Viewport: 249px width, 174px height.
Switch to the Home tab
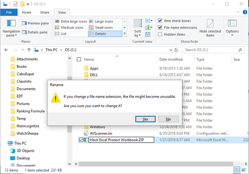click(x=26, y=12)
